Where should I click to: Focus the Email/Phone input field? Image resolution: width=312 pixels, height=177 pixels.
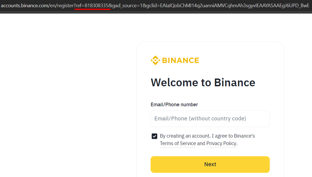pyautogui.click(x=210, y=119)
